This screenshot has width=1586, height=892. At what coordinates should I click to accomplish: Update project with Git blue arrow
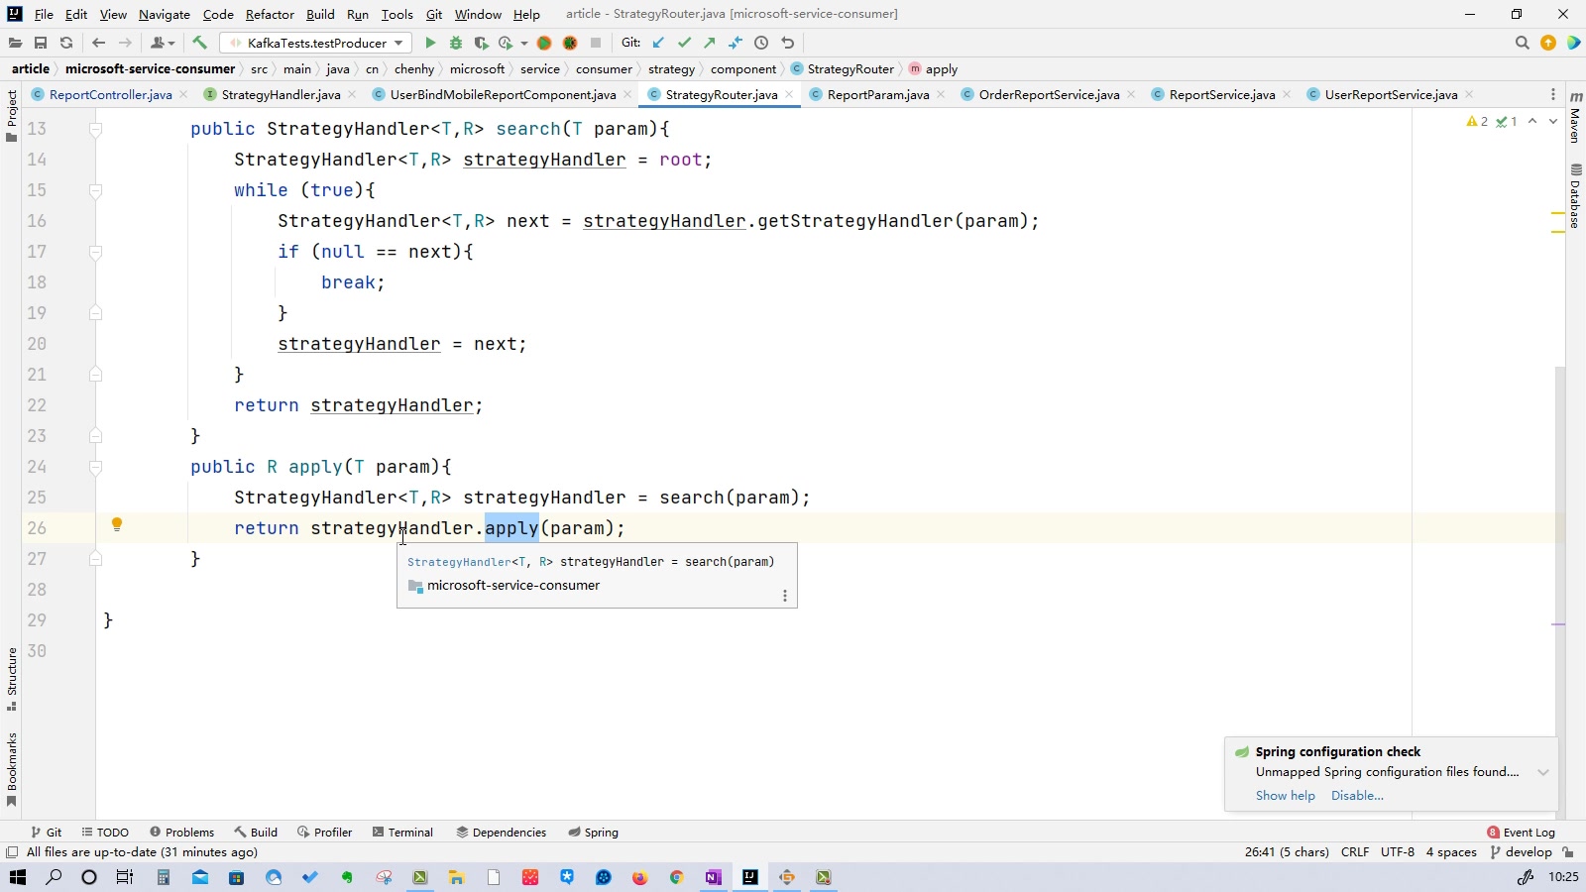click(658, 43)
